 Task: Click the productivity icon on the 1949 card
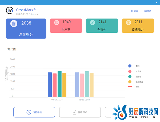tap(57, 23)
